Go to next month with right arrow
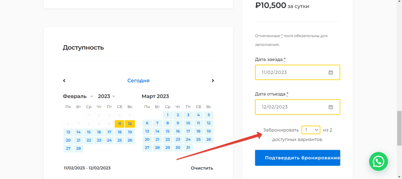This screenshot has height=179, width=402. click(x=212, y=80)
